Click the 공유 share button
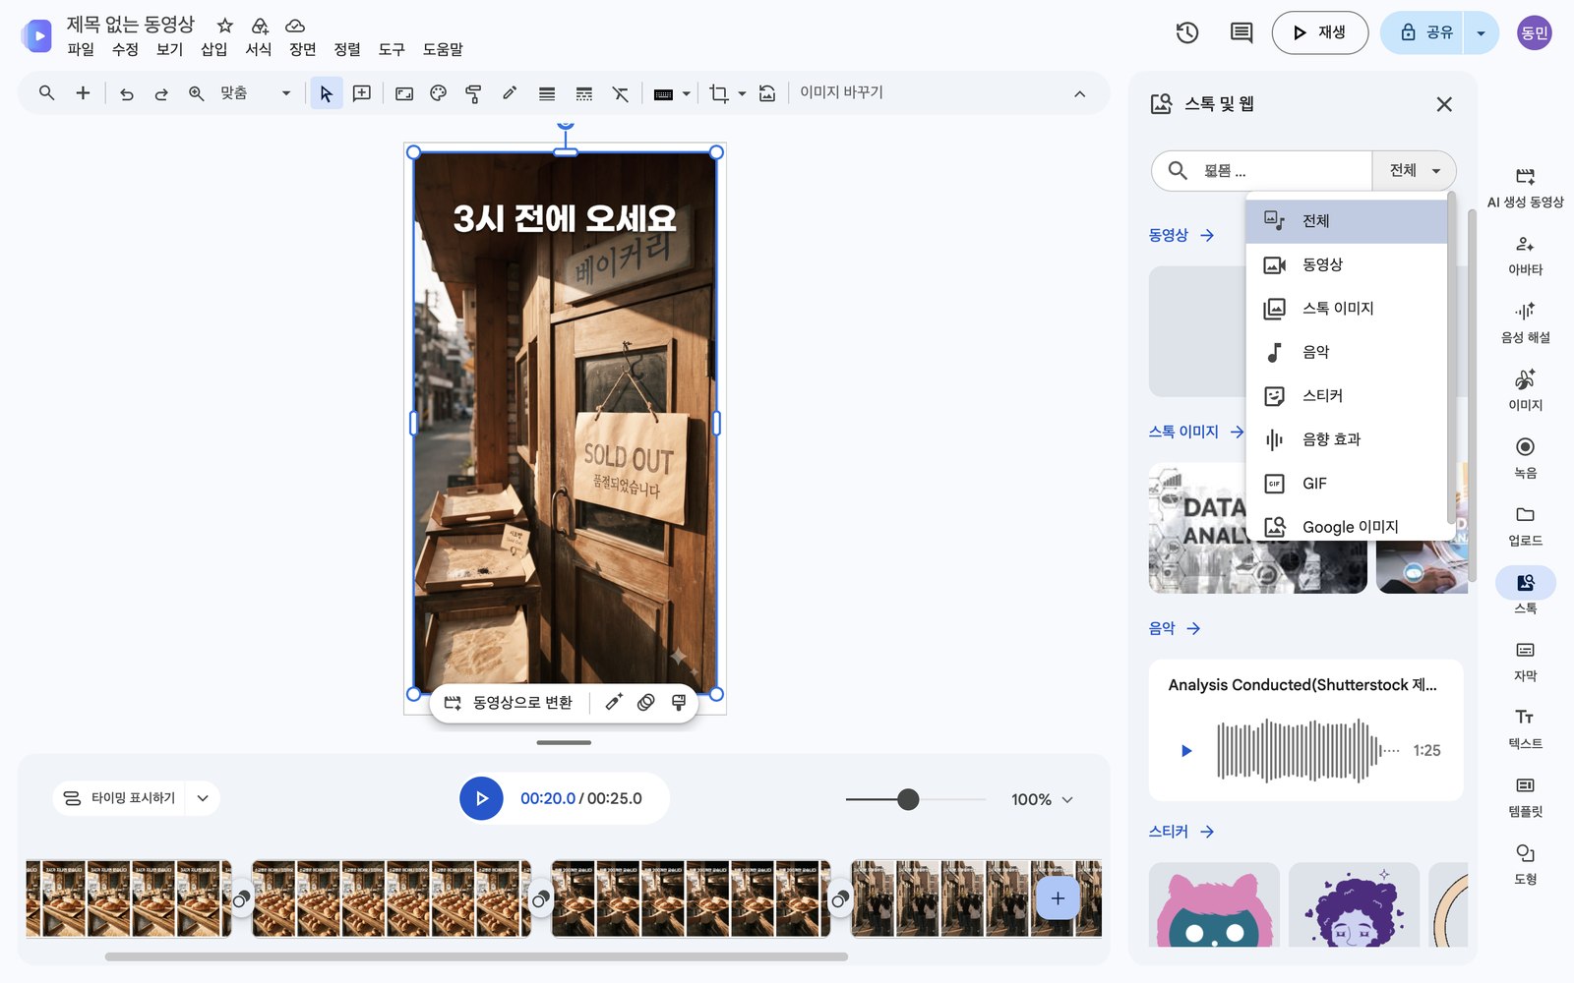Screen dimensions: 1574x983 [1423, 33]
